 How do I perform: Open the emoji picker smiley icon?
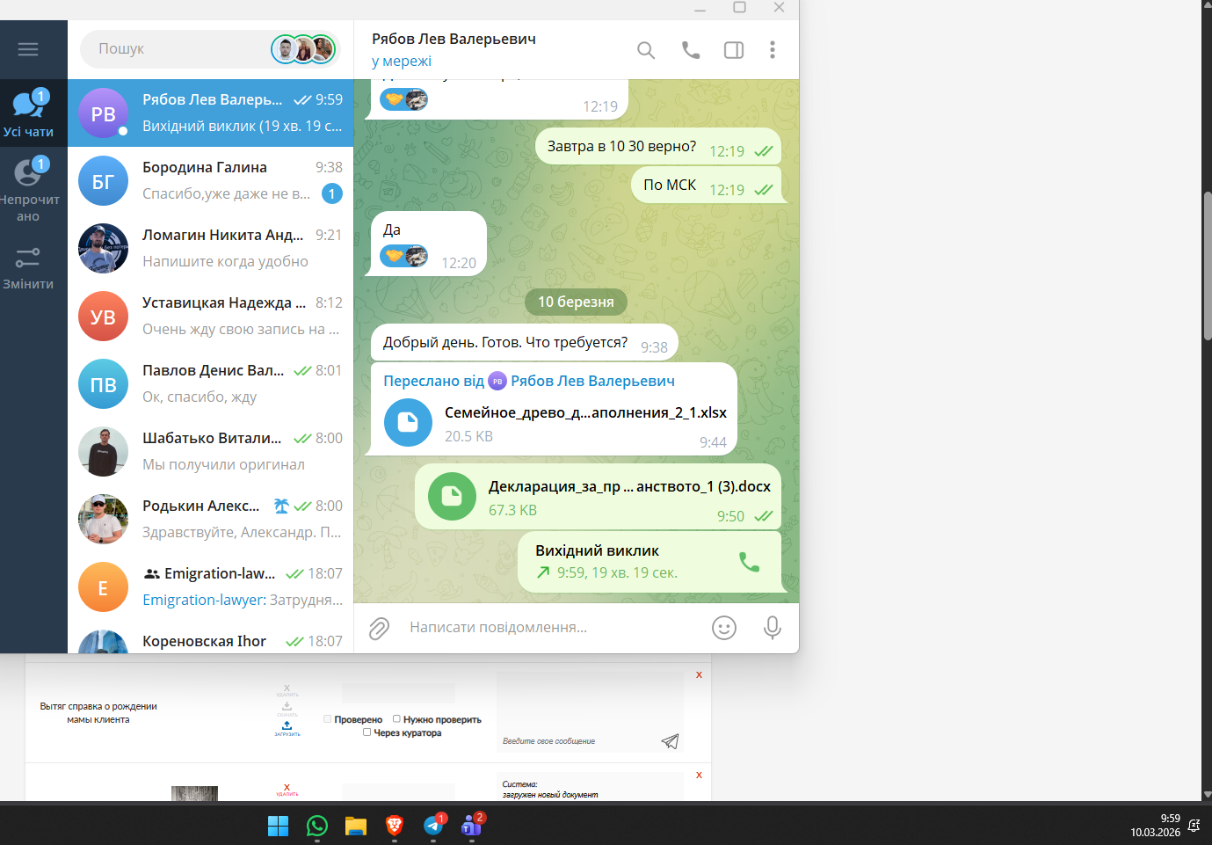[724, 628]
